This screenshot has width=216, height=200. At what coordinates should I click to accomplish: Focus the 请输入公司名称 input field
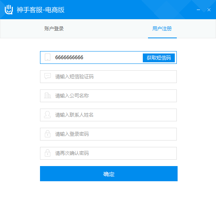coord(108,96)
